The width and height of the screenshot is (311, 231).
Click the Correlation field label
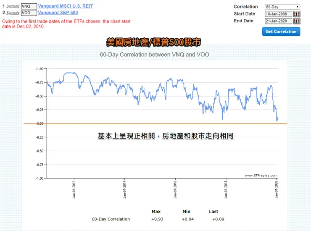point(245,7)
